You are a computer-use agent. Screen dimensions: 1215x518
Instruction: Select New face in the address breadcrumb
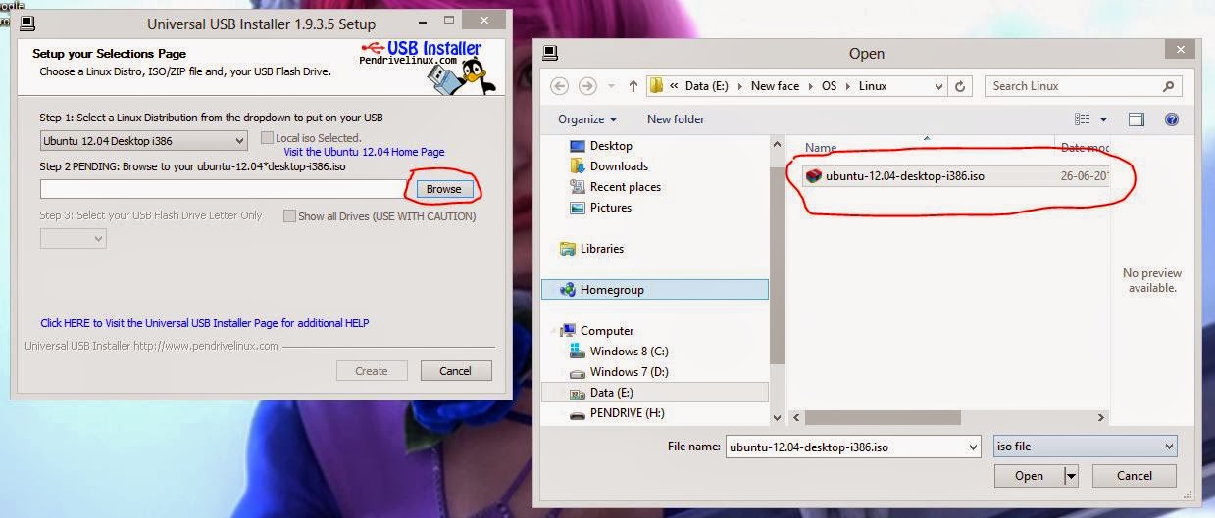pyautogui.click(x=775, y=86)
